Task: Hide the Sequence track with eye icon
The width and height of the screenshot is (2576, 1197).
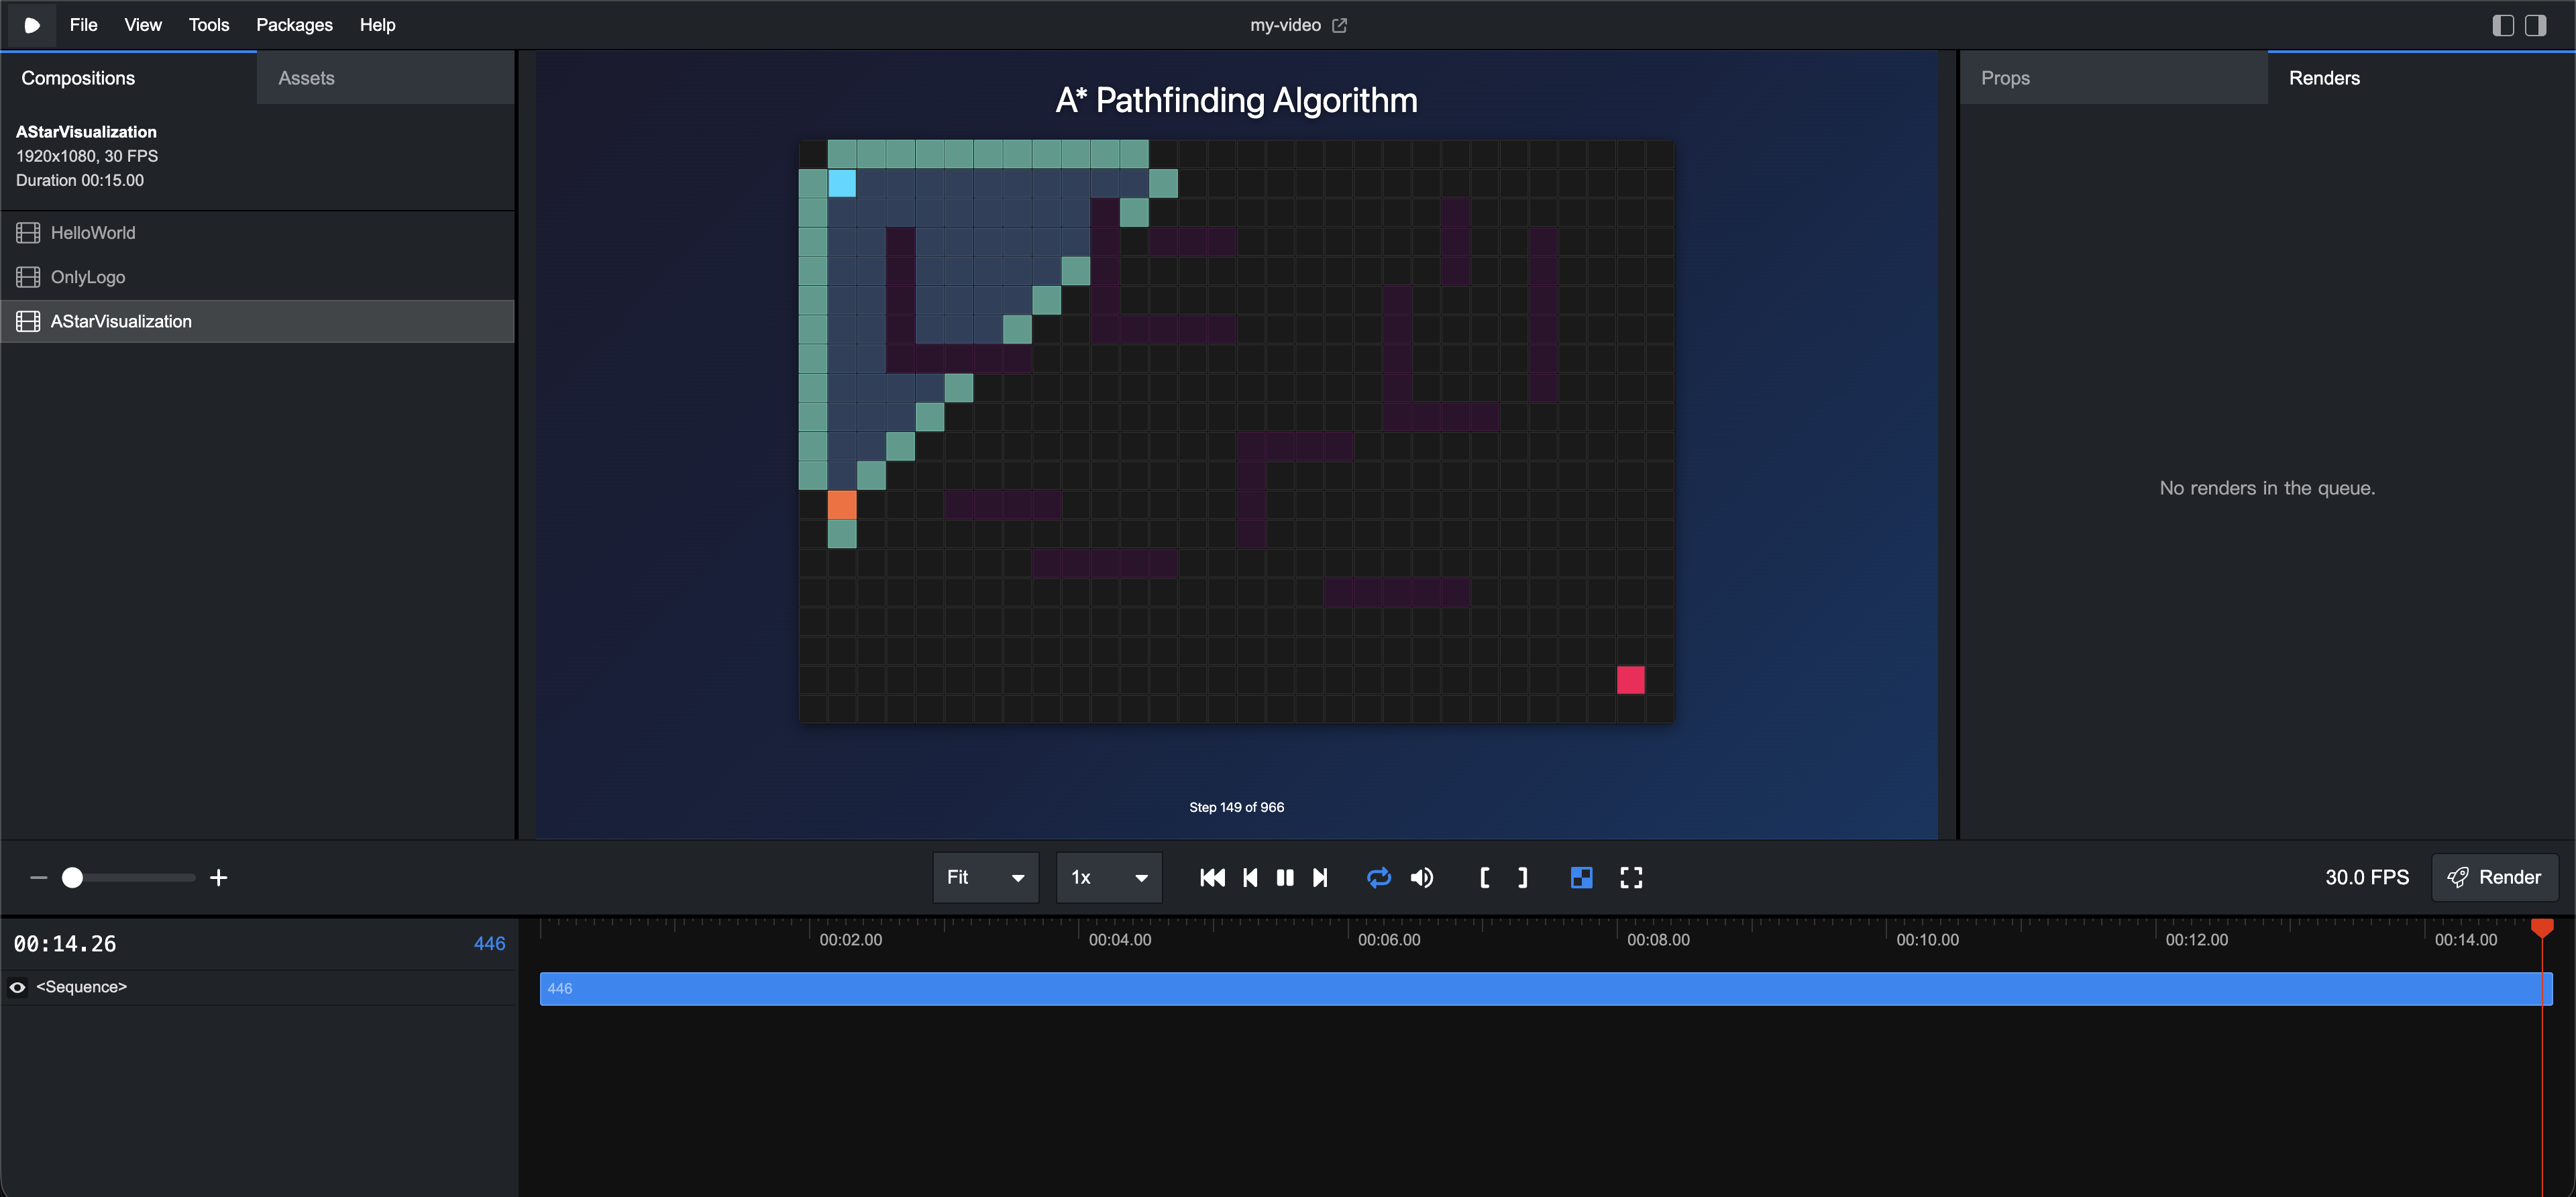Action: coord(18,987)
